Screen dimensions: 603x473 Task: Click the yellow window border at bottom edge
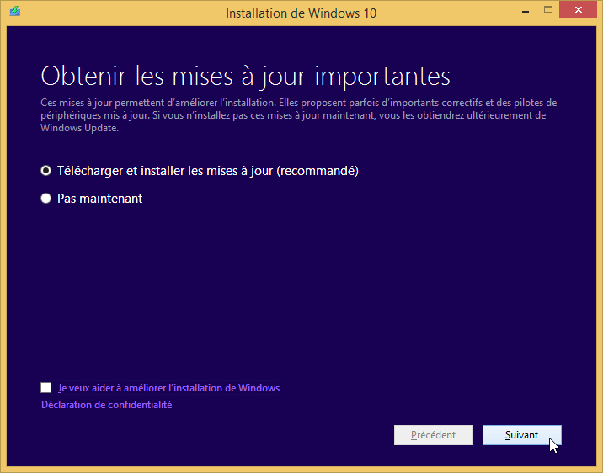tap(301, 470)
